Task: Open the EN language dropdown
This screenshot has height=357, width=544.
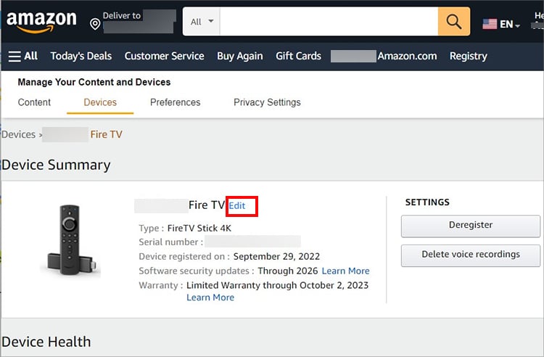Action: pyautogui.click(x=510, y=24)
